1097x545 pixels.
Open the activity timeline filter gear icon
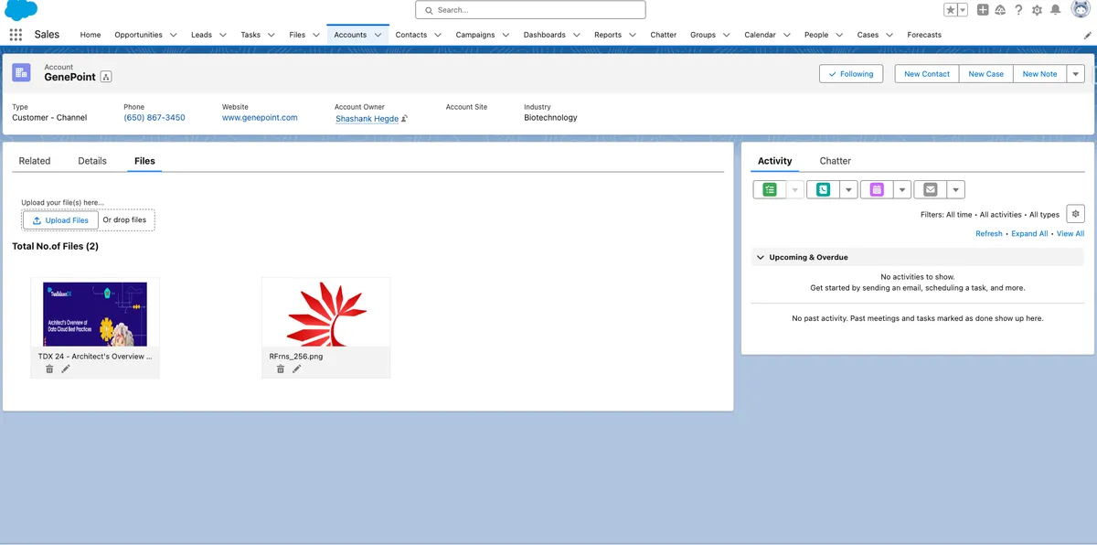[x=1076, y=214]
